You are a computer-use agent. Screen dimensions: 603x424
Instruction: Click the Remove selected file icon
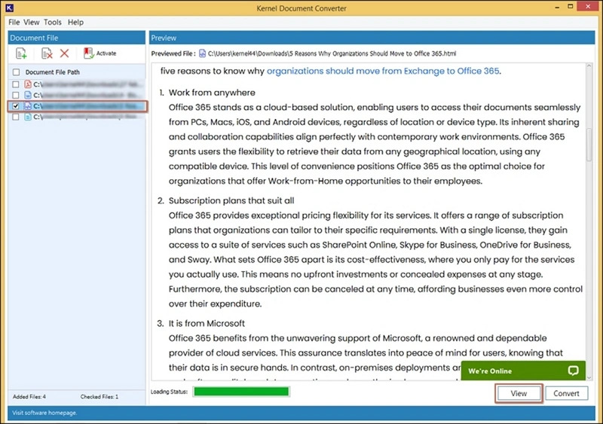tap(47, 53)
